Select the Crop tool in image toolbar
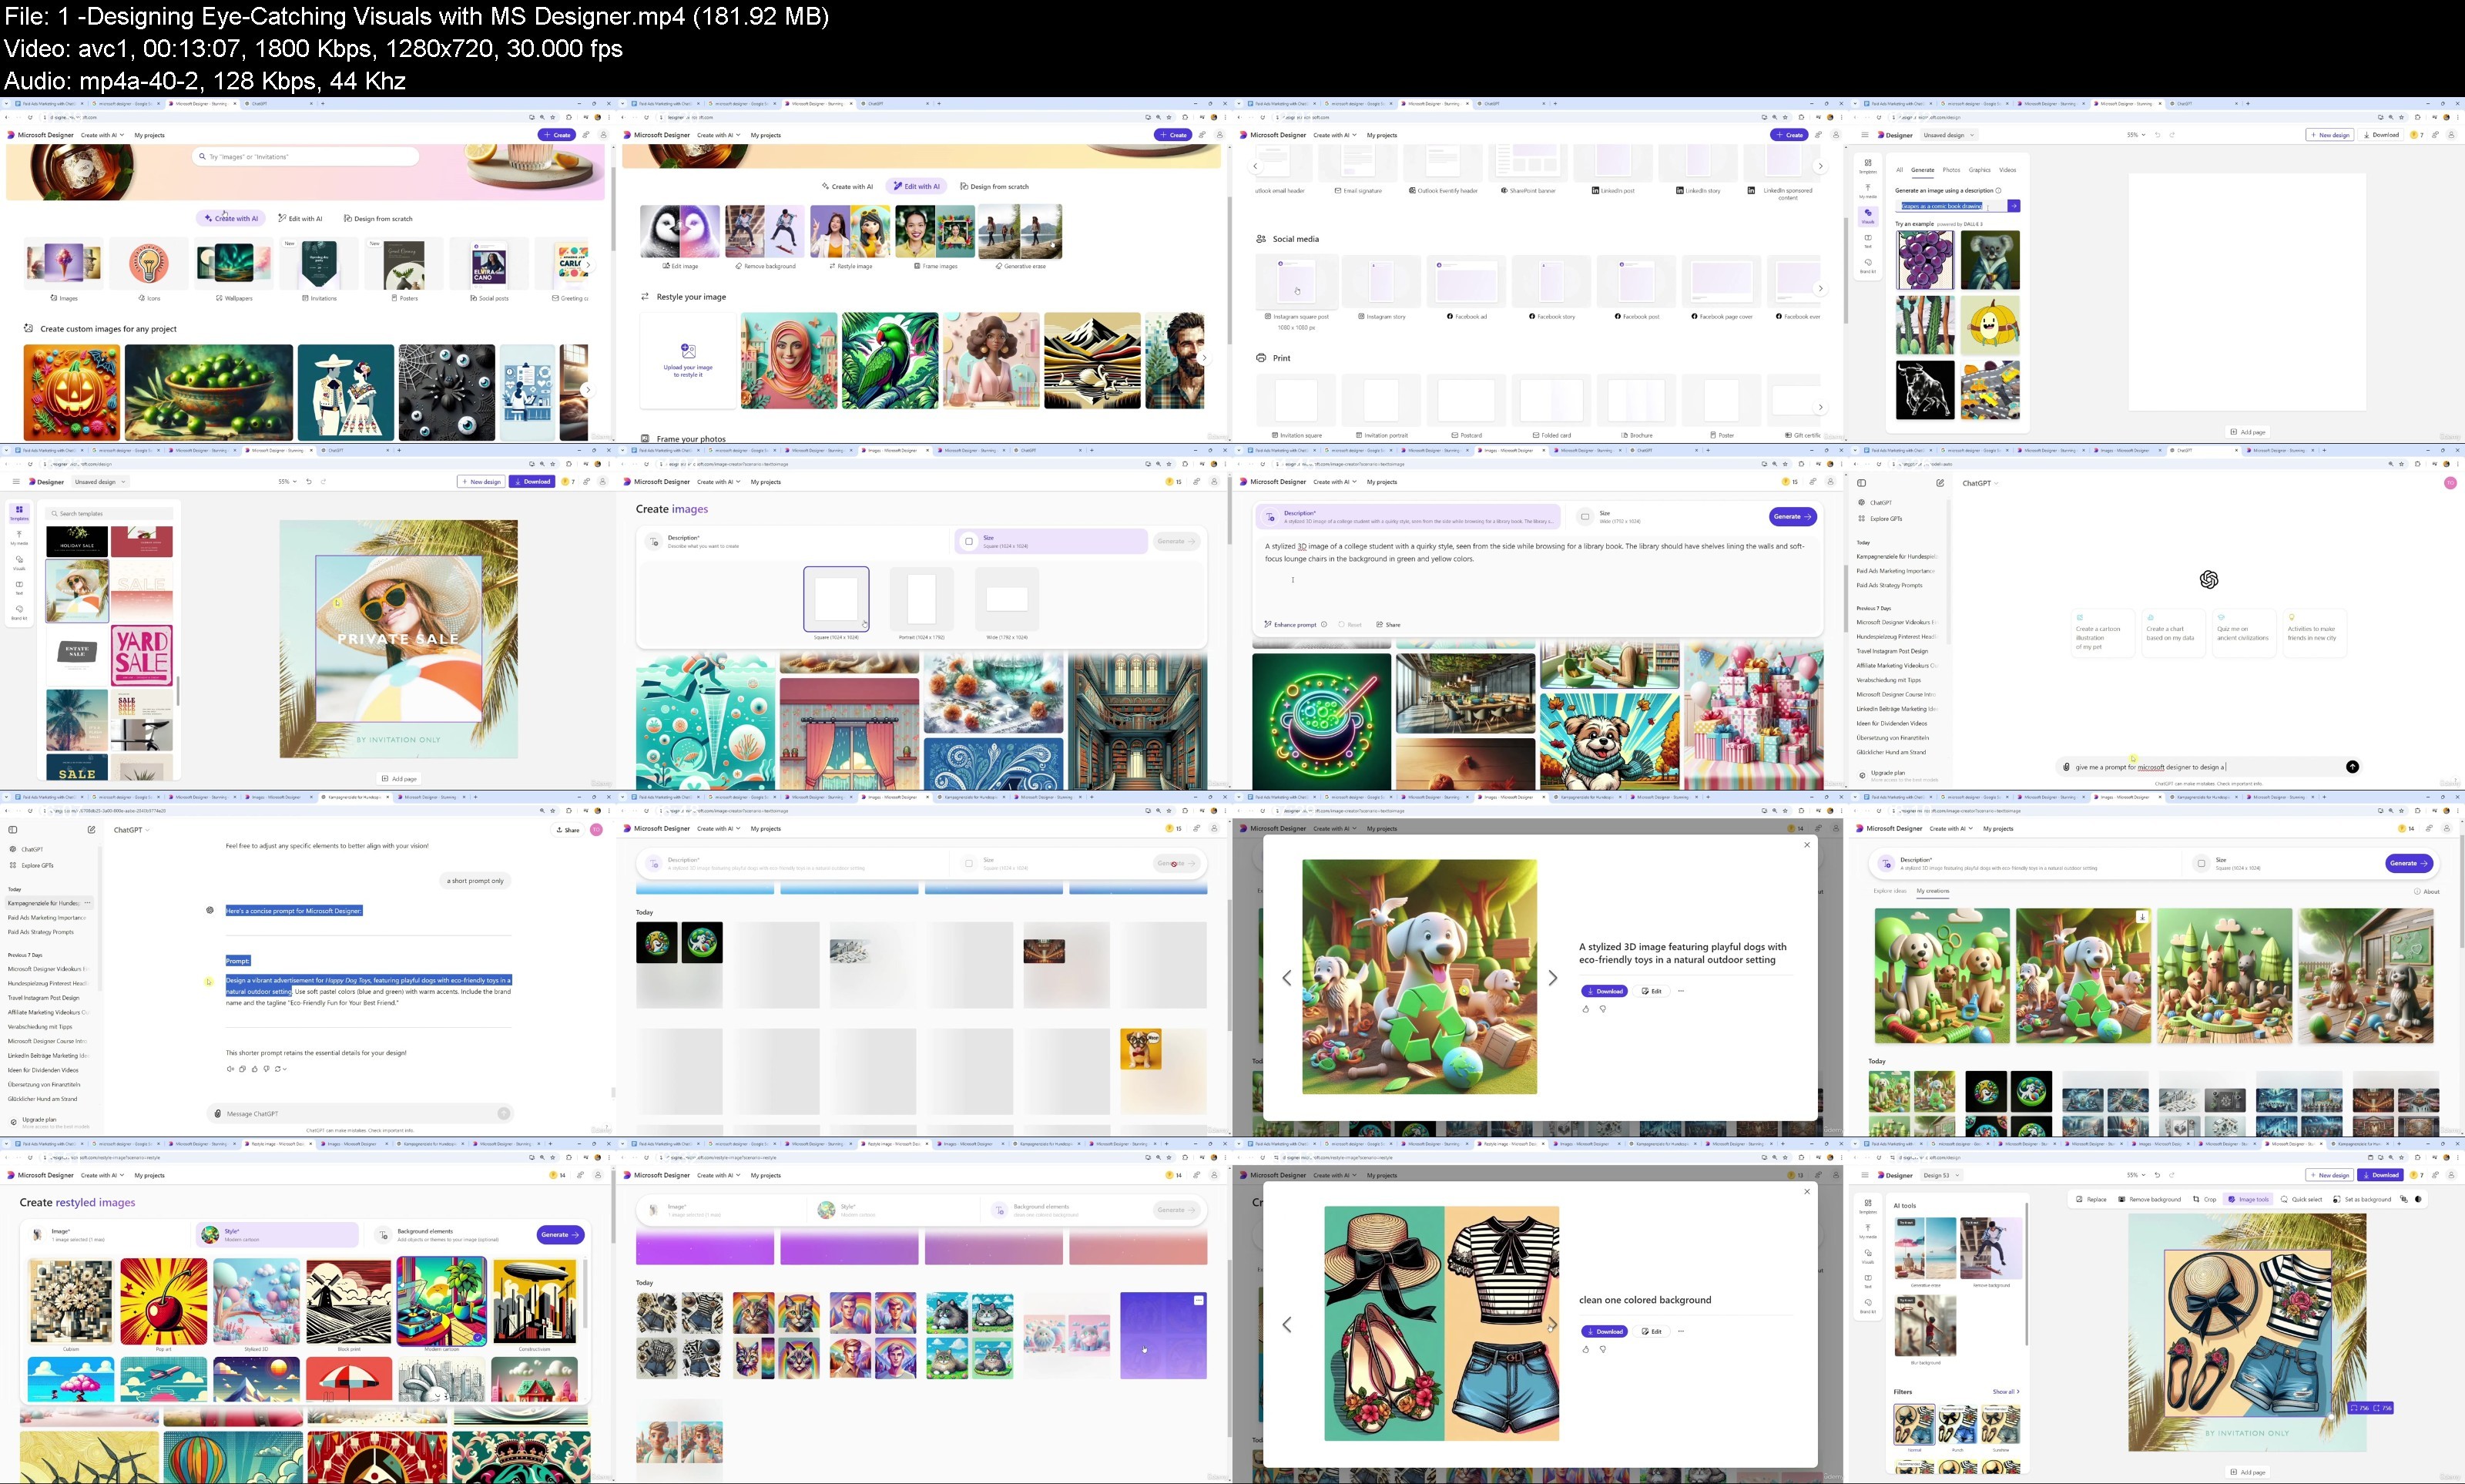Viewport: 2465px width, 1484px height. pos(2204,1199)
